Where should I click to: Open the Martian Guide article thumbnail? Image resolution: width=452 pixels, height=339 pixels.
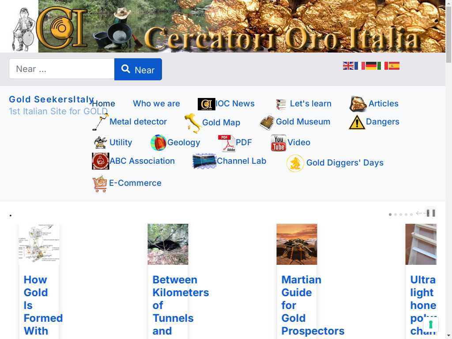click(x=297, y=244)
